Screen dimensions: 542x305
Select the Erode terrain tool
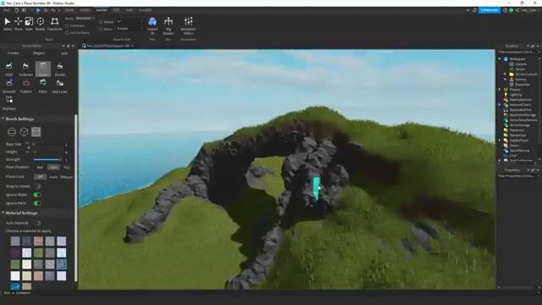pyautogui.click(x=60, y=69)
